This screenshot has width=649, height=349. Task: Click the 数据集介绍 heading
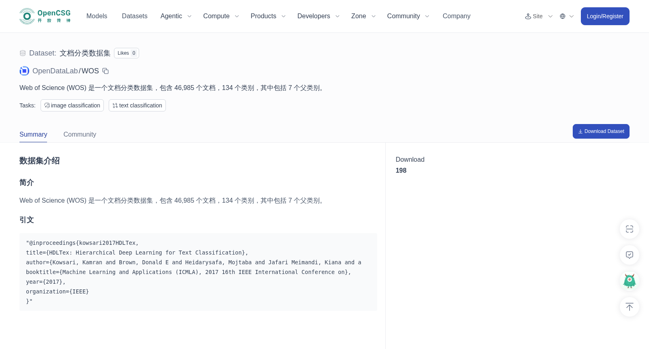point(39,161)
